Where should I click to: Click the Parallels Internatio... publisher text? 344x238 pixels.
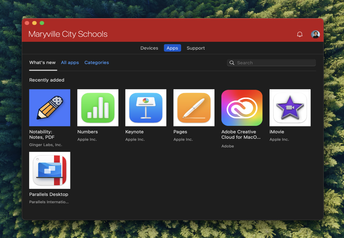[49, 202]
